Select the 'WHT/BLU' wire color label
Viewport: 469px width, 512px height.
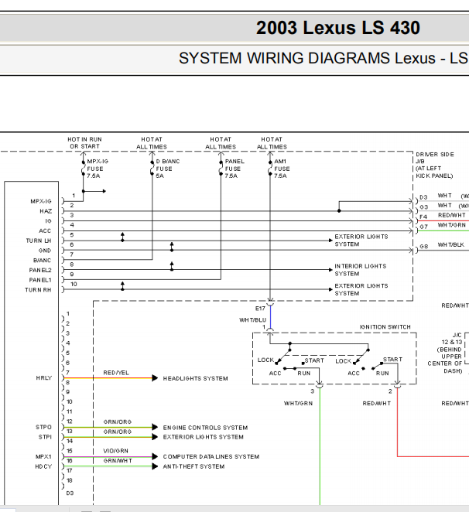click(x=252, y=319)
